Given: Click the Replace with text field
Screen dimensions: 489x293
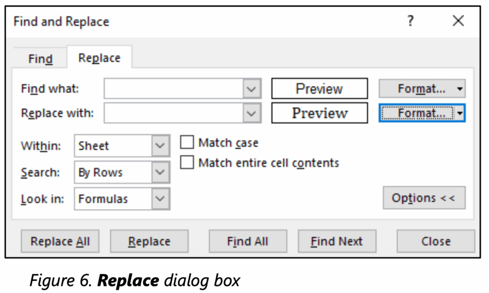Looking at the screenshot, I should click(173, 114).
